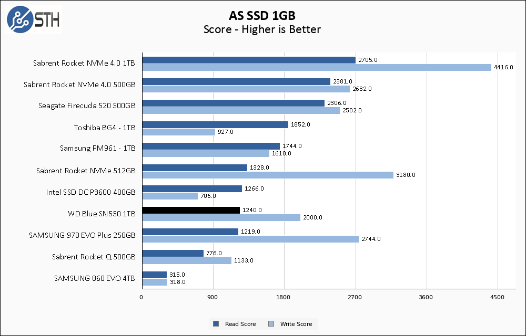Screen dimensions: 526x336
Task: Click the x-axis tick label 4500
Action: pos(497,297)
